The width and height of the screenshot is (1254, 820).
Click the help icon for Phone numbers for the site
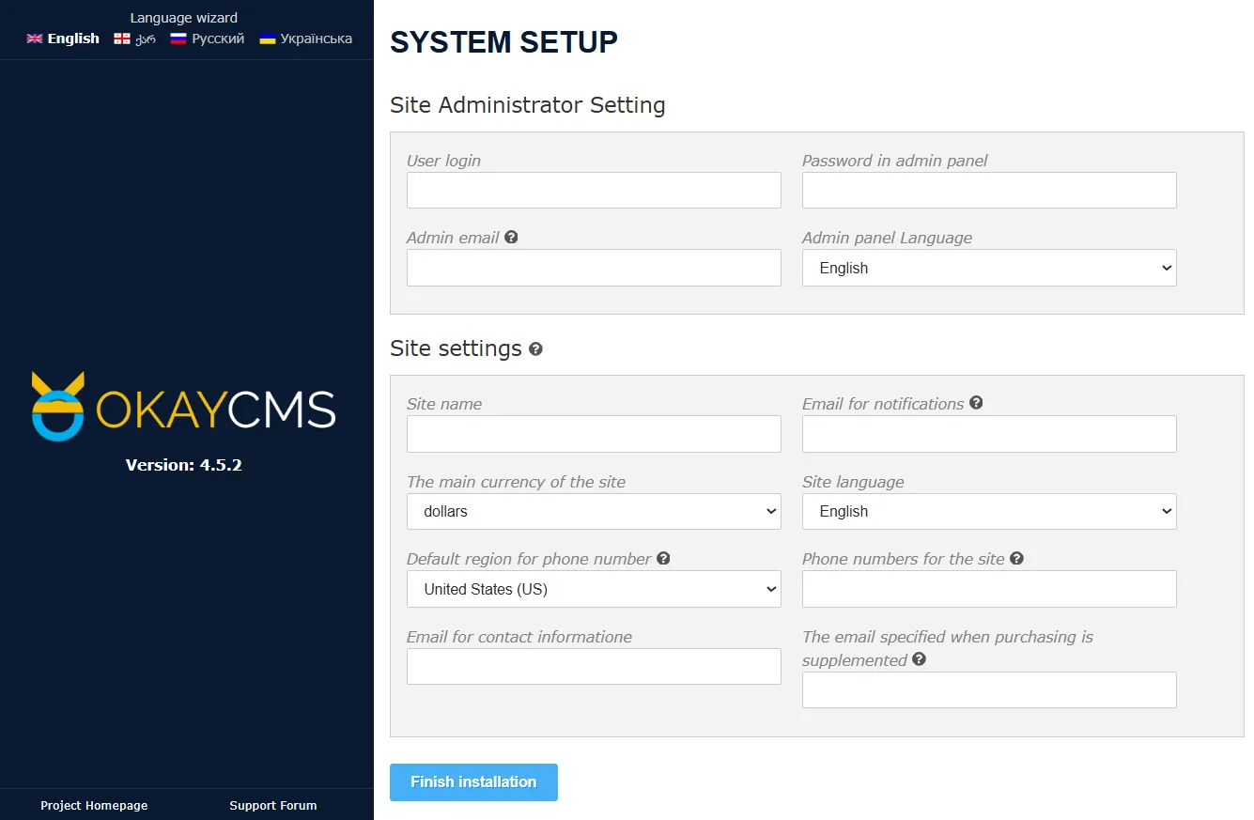click(x=1016, y=558)
